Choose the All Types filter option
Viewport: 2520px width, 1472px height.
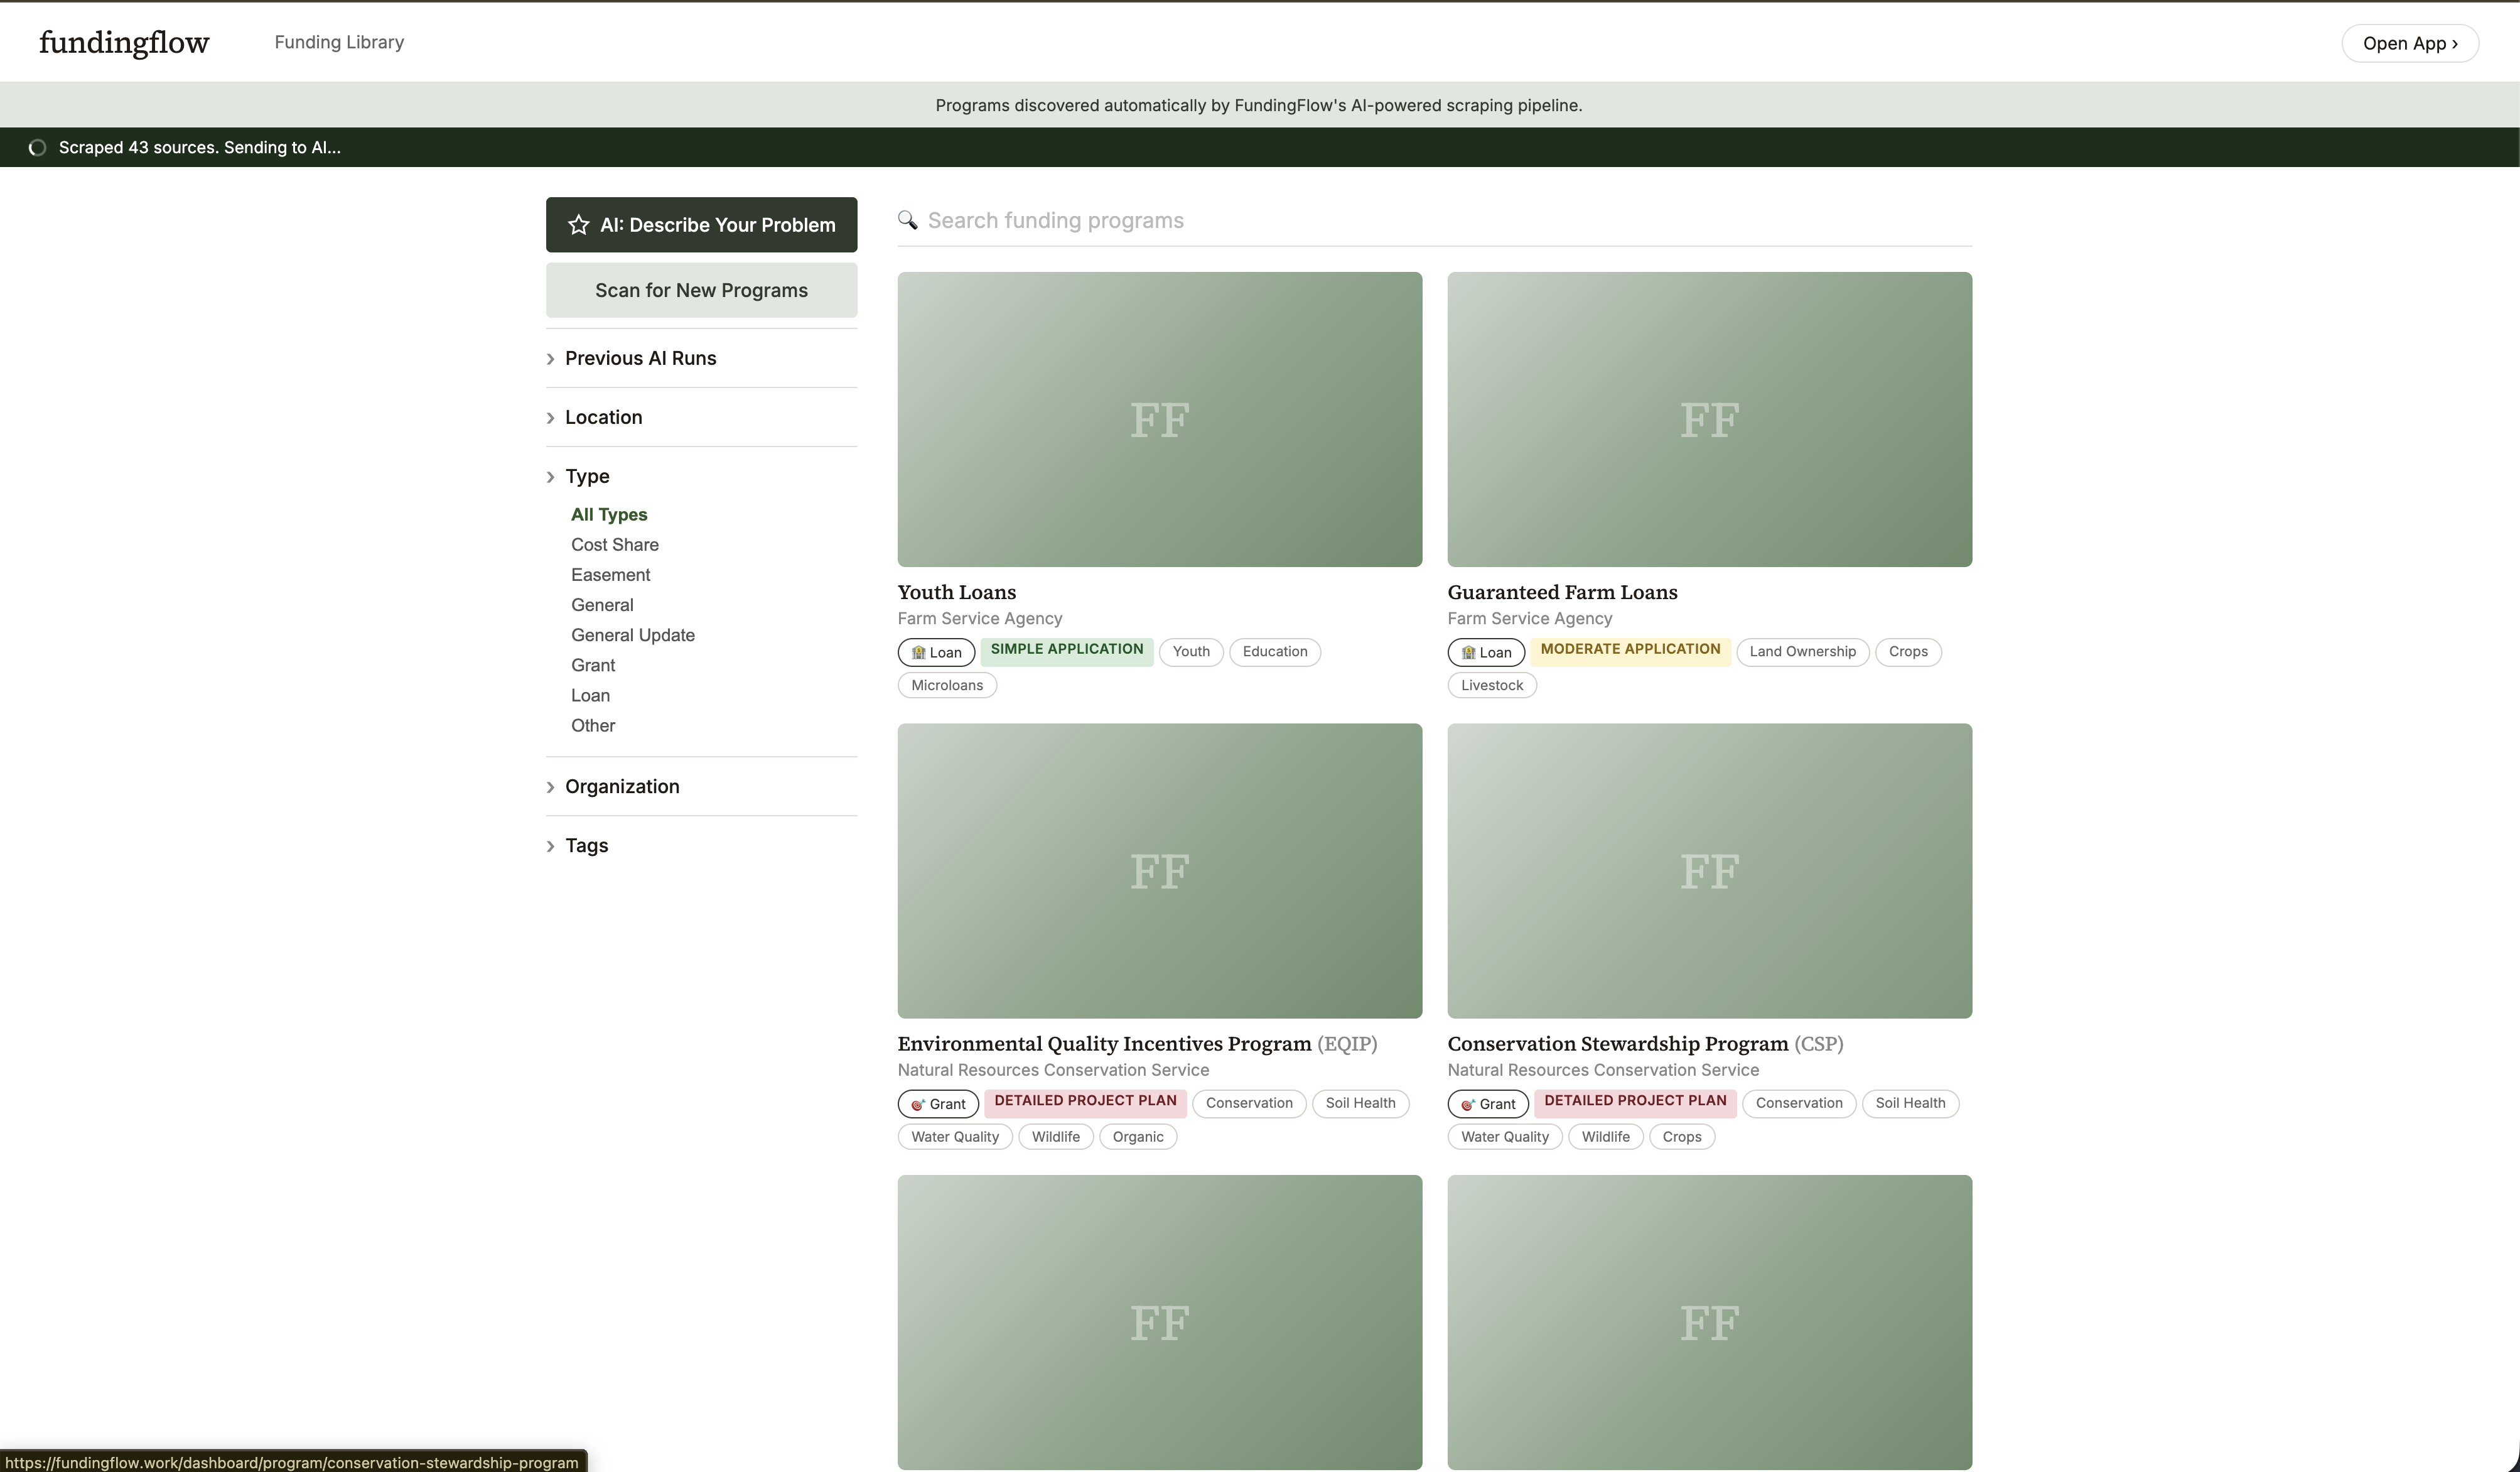(x=608, y=515)
